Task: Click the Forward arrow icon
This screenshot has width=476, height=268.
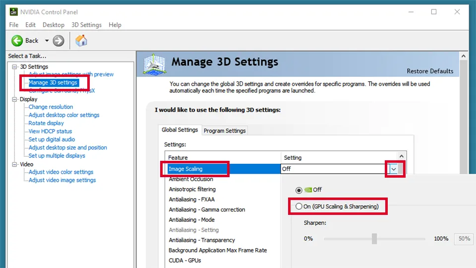Action: pos(59,41)
